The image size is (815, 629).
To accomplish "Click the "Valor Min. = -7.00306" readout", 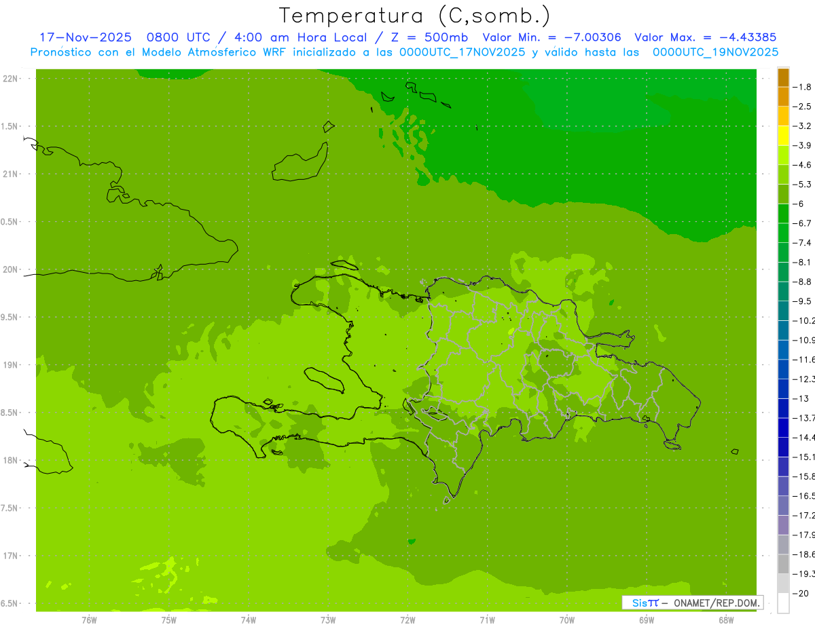I will pos(551,37).
